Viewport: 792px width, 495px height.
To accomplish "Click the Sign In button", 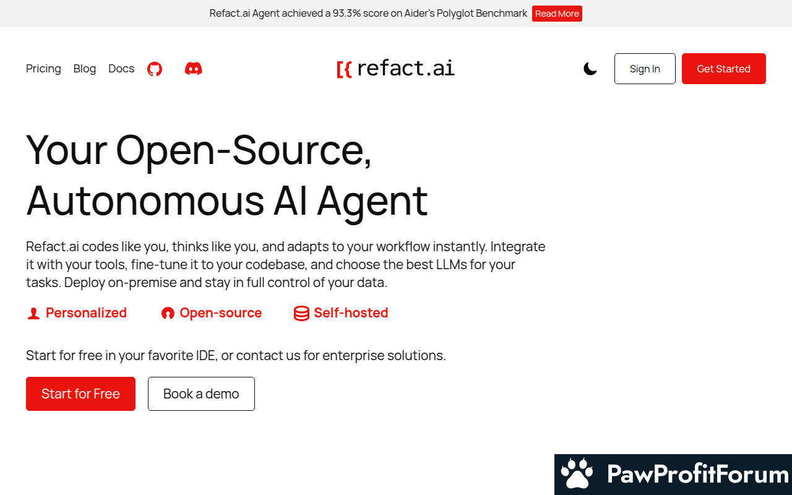I will click(645, 69).
